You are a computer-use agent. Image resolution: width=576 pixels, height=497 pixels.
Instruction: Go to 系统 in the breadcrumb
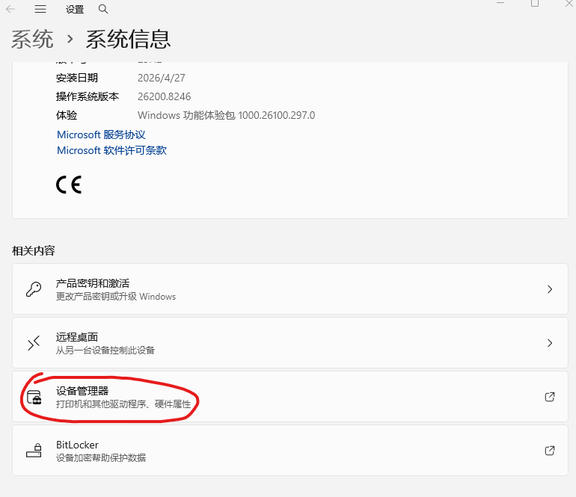point(32,40)
